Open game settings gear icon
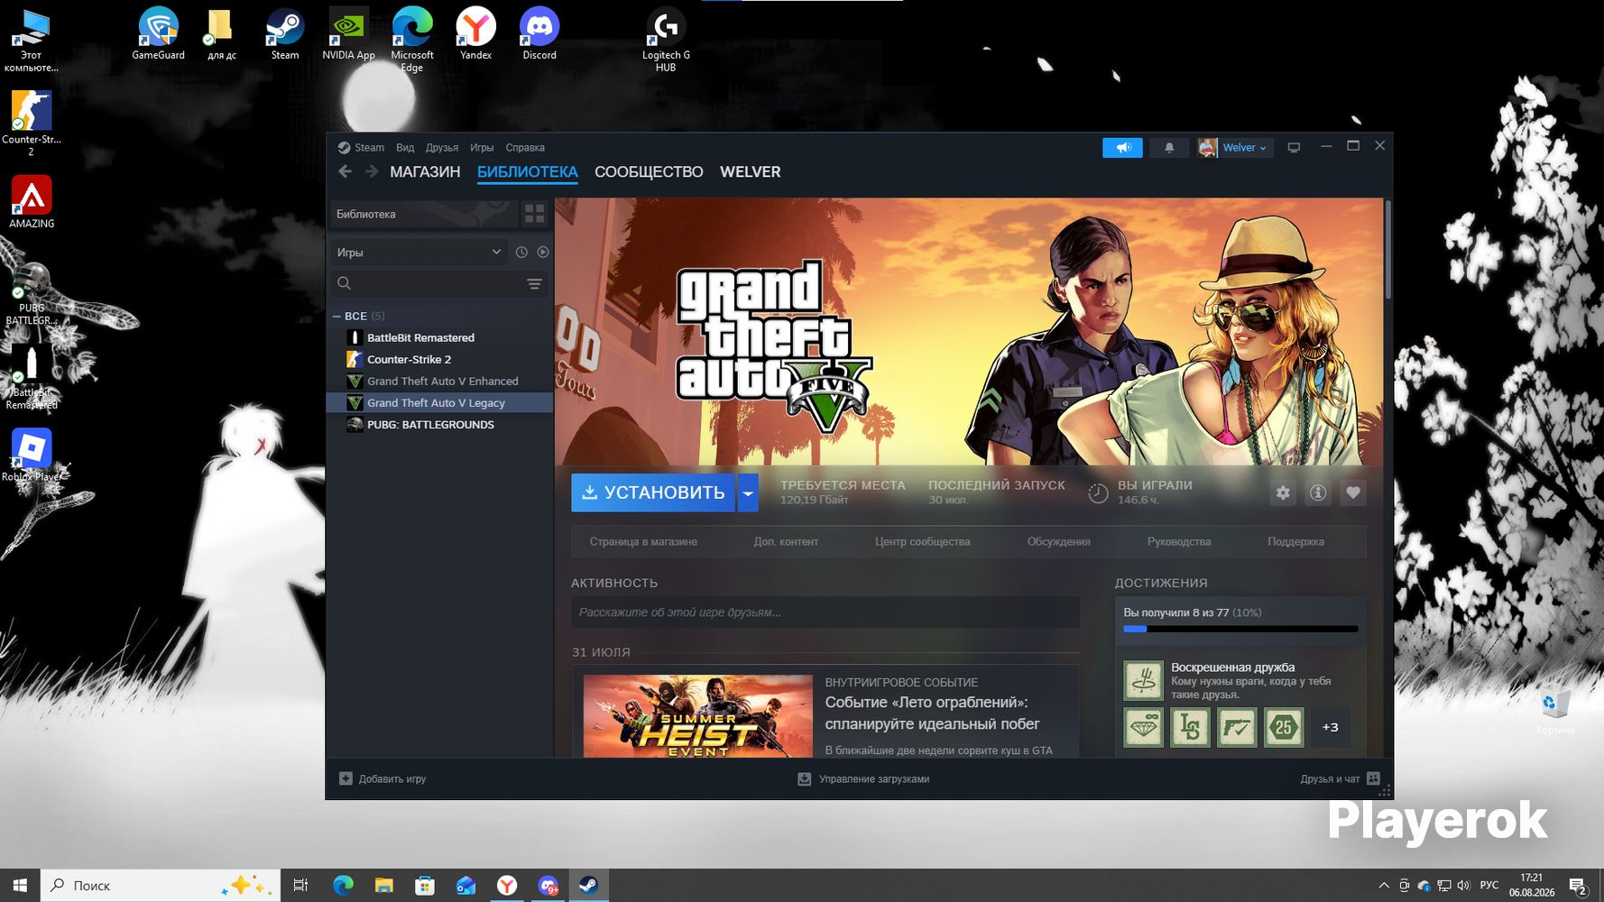This screenshot has width=1604, height=902. 1283,492
